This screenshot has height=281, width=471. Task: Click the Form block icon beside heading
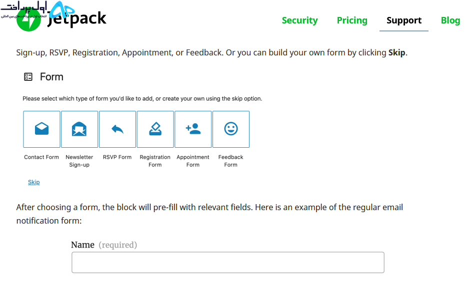click(x=28, y=77)
